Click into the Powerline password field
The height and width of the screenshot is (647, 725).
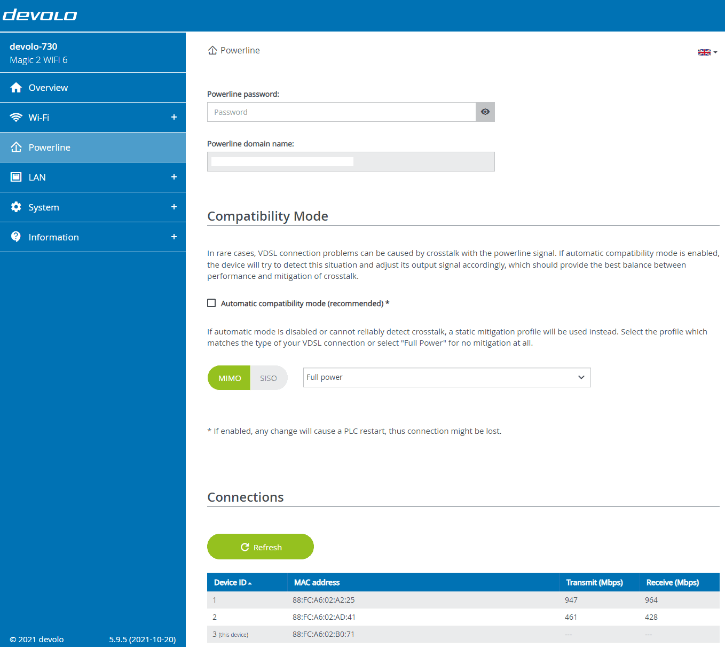[x=342, y=112]
